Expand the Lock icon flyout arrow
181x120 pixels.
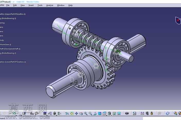coord(57,115)
